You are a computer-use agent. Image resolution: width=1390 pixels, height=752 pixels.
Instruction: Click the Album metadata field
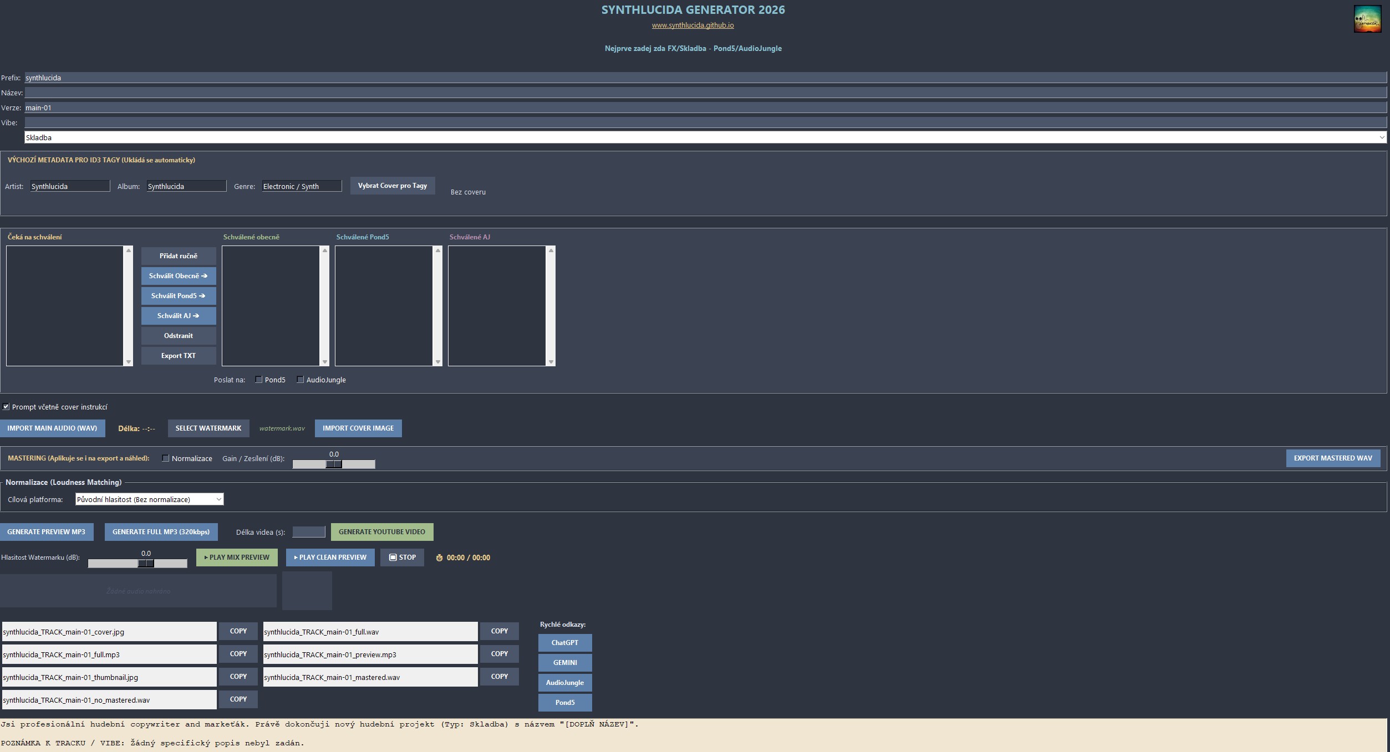click(x=186, y=186)
